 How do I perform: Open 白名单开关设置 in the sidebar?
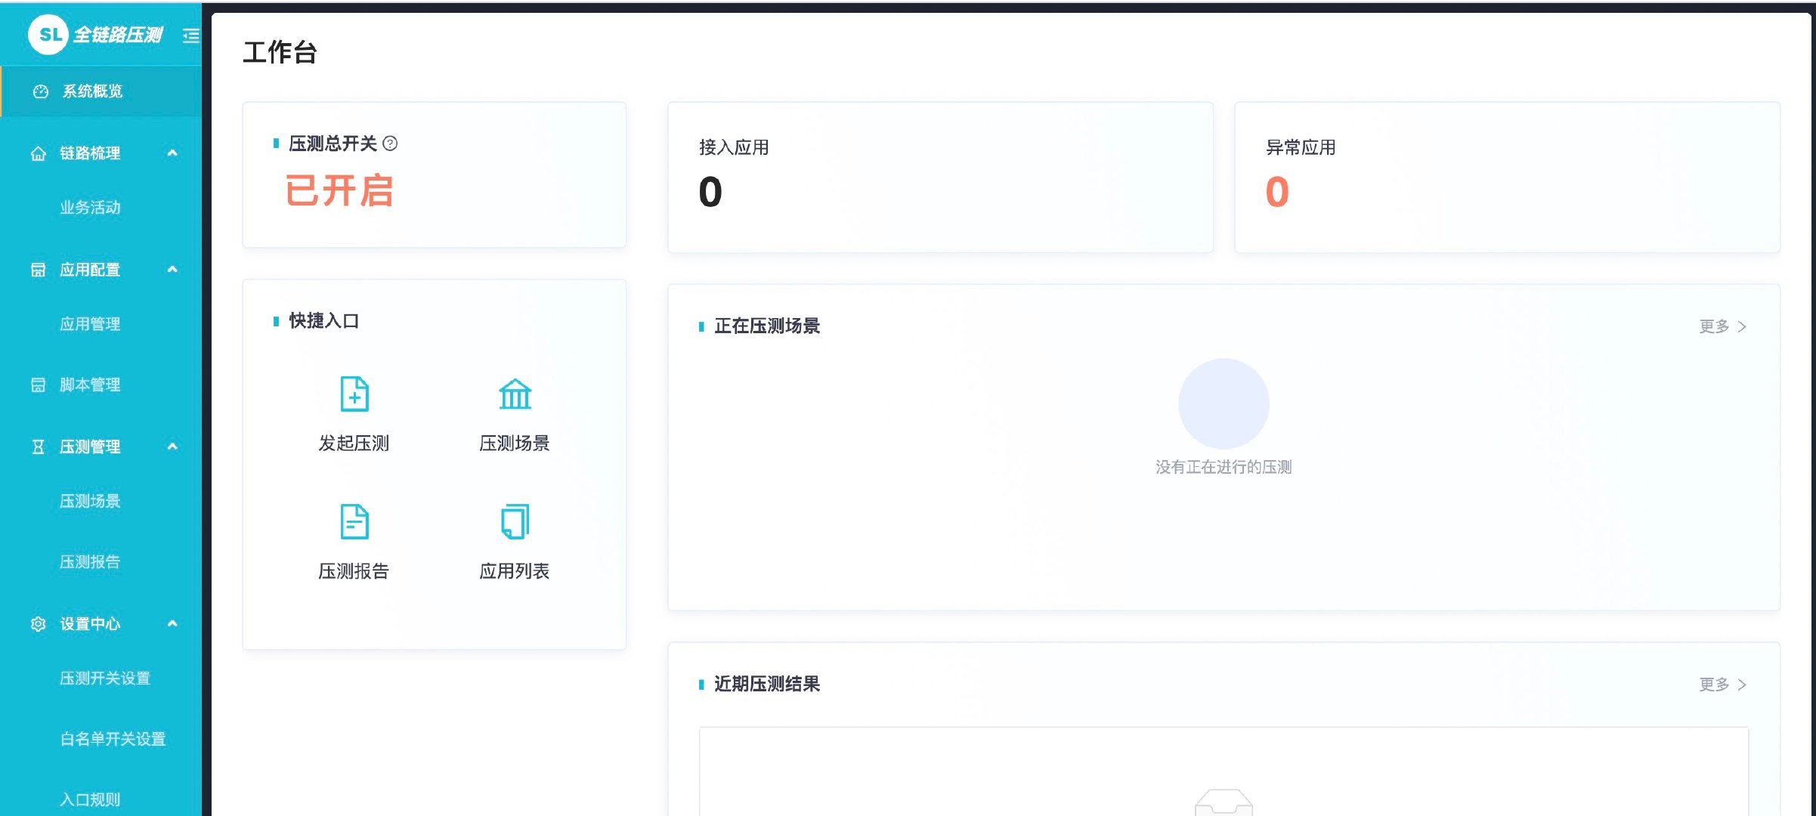(x=113, y=739)
